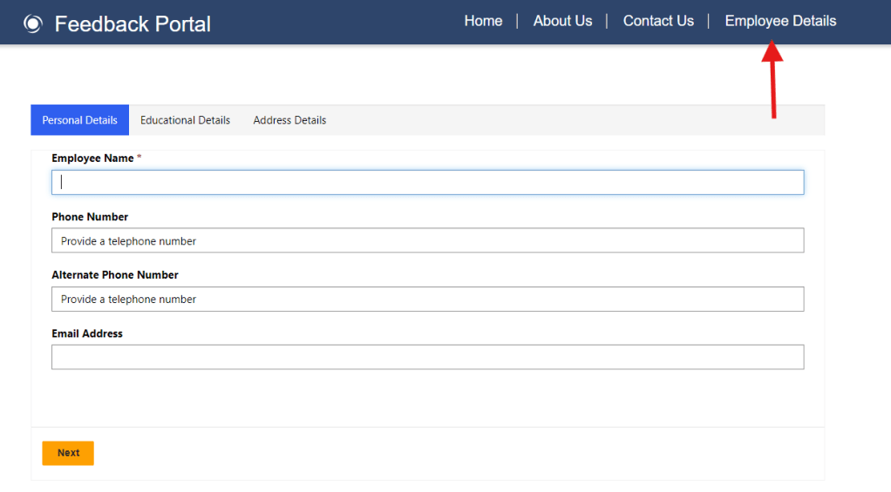The height and width of the screenshot is (492, 891).
Task: Click into the Phone Number input box
Action: [427, 240]
